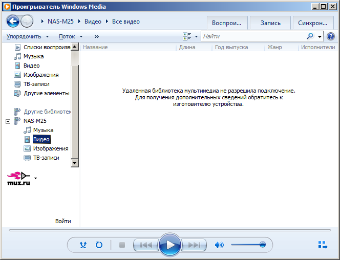Sort by Исполнители column header
The height and width of the screenshot is (260, 340).
tap(318, 47)
